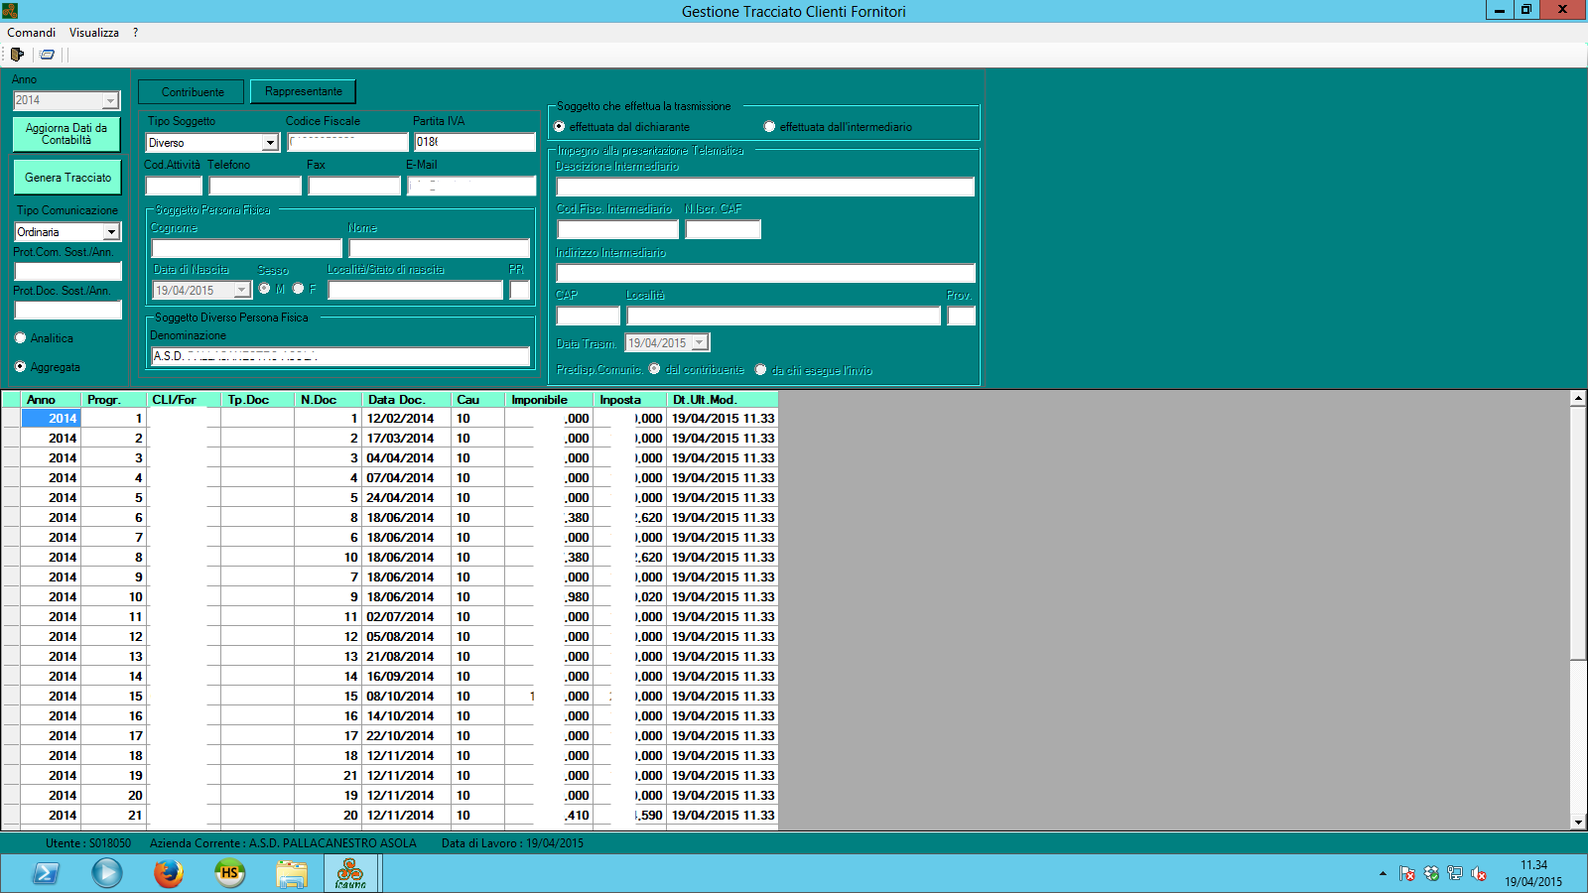Open the Data Trasm. date picker dropdown
Screen dimensions: 1588x893
click(x=700, y=343)
